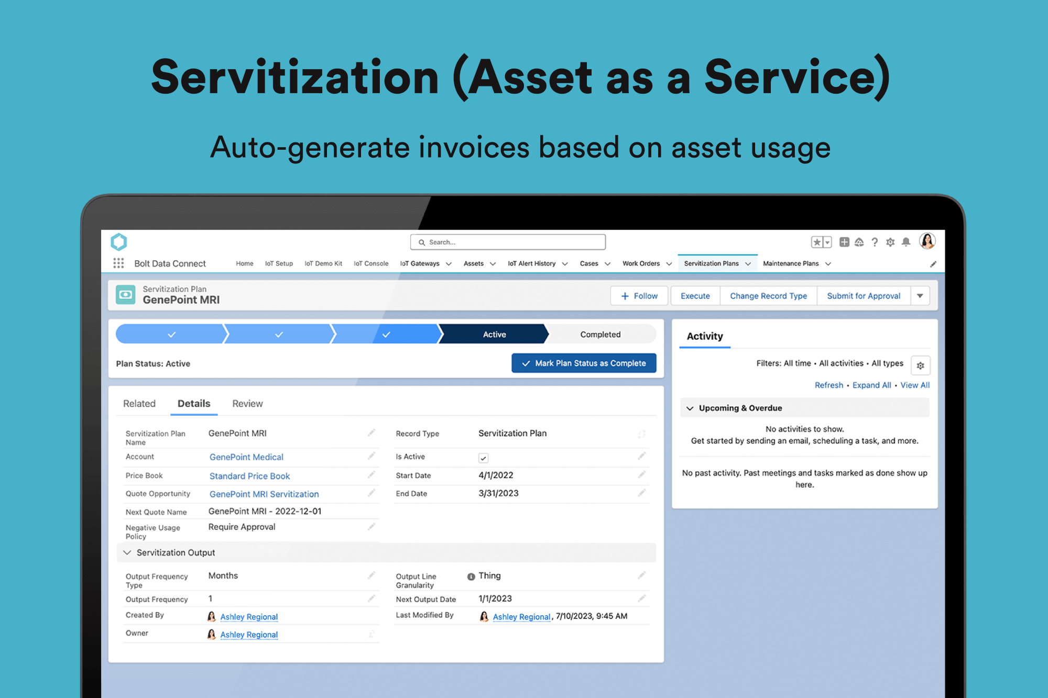1048x698 pixels.
Task: View the notifications bell
Action: tap(906, 242)
